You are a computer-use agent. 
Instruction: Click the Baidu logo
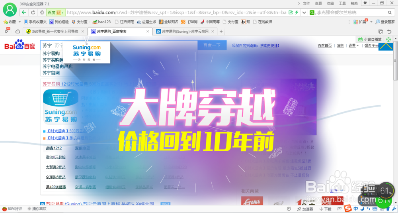pos(20,45)
